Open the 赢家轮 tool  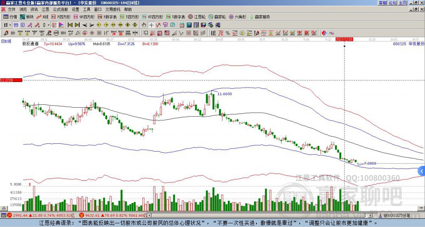click(217, 17)
